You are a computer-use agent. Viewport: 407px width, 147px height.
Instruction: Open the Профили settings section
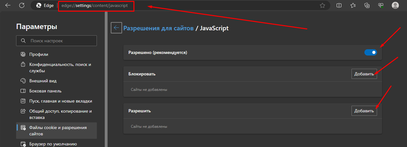click(56, 54)
